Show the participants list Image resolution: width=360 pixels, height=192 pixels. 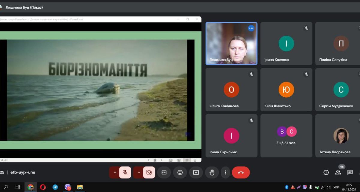(x=338, y=172)
